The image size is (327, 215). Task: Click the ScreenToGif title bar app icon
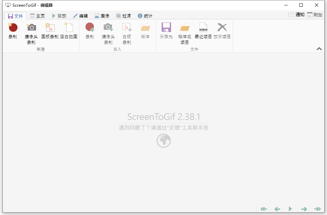pyautogui.click(x=8, y=5)
